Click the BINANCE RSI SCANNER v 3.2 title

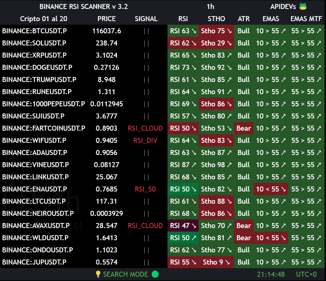[83, 6]
